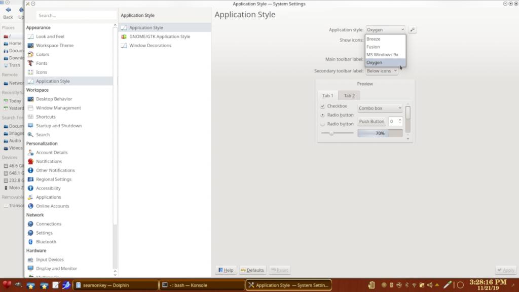Viewport: 519px width, 292px height.
Task: Open the Accessibility settings icon
Action: tap(31, 188)
